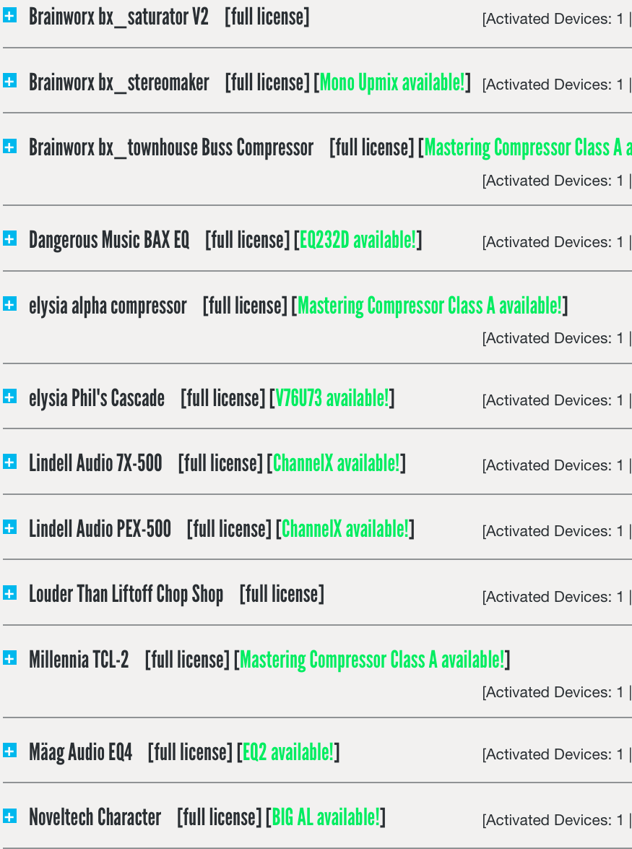
Task: Select the elysia alpha compressor title
Action: (x=108, y=306)
